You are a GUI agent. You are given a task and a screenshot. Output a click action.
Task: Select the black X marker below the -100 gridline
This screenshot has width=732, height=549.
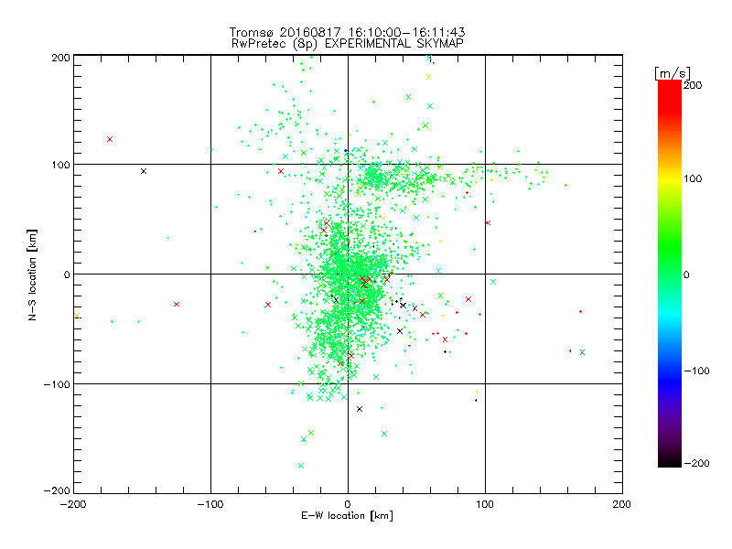coord(360,409)
